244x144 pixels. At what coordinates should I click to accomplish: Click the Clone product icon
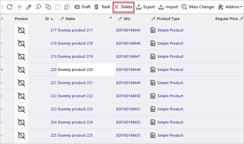pyautogui.click(x=67, y=7)
